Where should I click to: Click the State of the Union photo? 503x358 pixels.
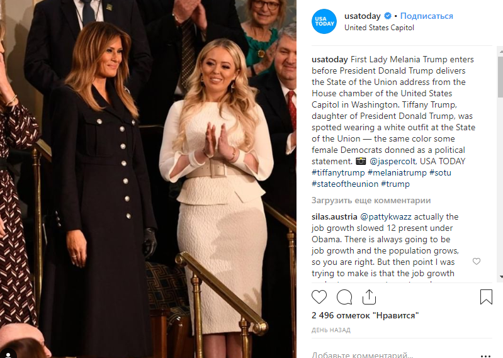pos(148,179)
